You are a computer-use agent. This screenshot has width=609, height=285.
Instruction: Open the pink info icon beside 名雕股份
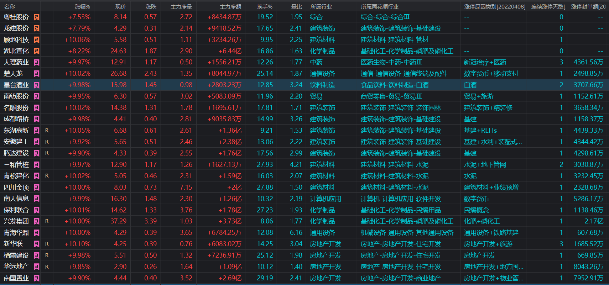pyautogui.click(x=36, y=108)
